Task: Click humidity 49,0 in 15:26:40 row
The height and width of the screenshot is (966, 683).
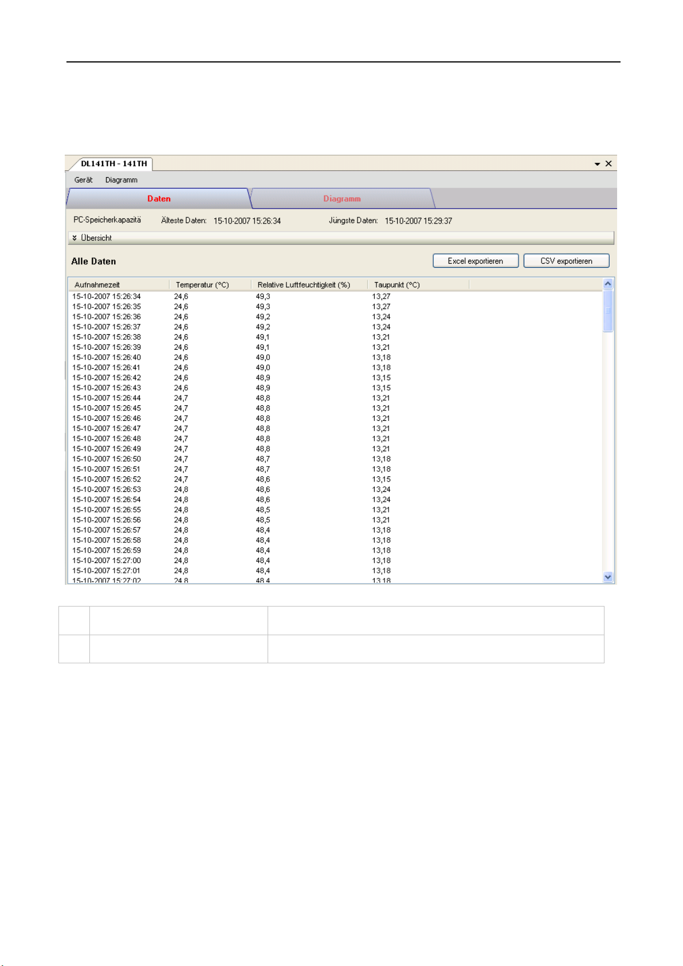Action: (x=263, y=358)
